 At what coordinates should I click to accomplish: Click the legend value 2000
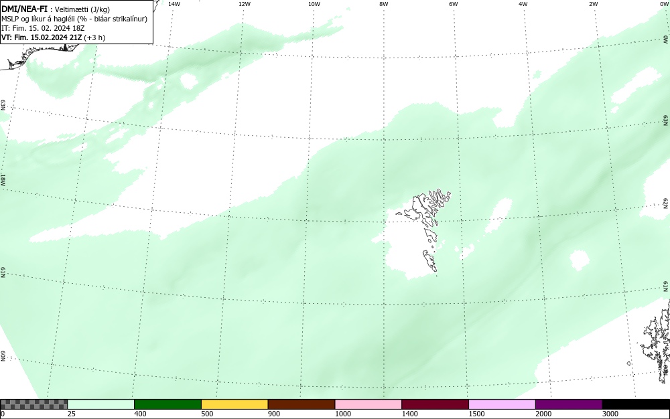pos(543,414)
